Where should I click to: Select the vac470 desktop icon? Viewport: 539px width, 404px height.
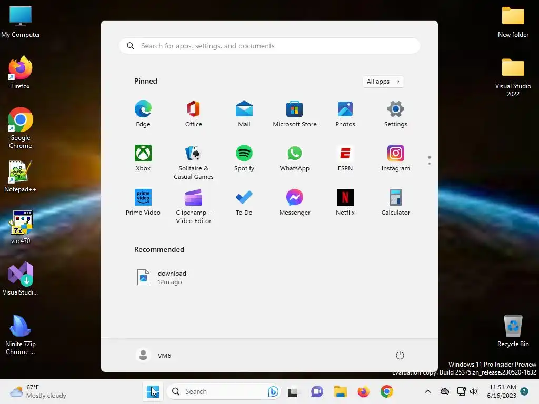pyautogui.click(x=21, y=227)
